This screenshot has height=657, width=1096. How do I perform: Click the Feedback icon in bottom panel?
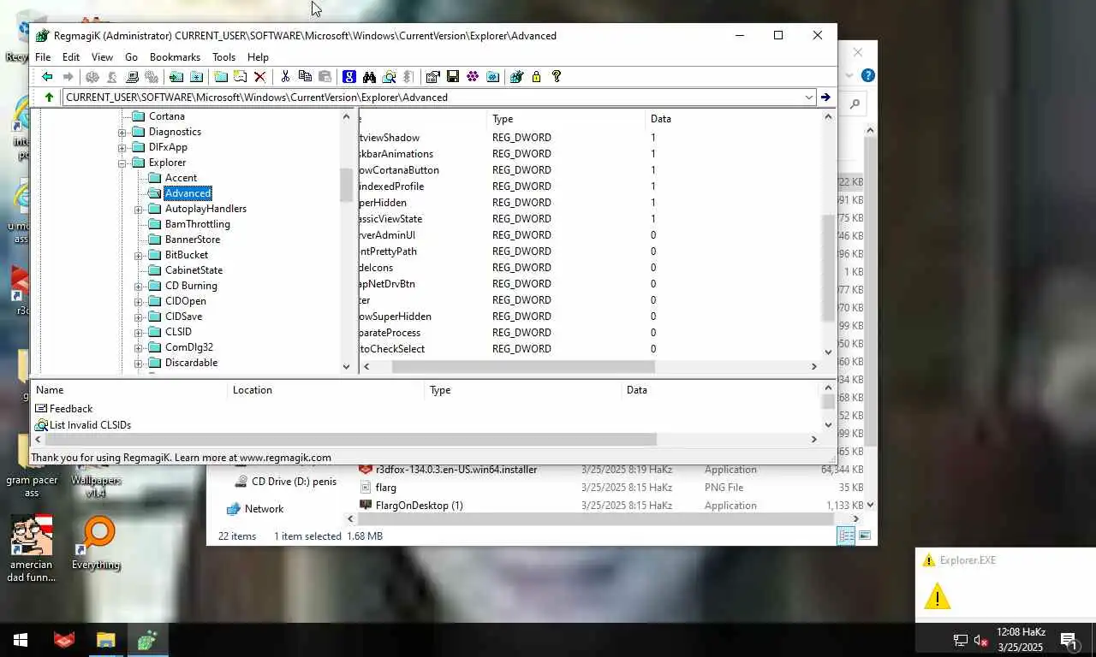pyautogui.click(x=41, y=409)
